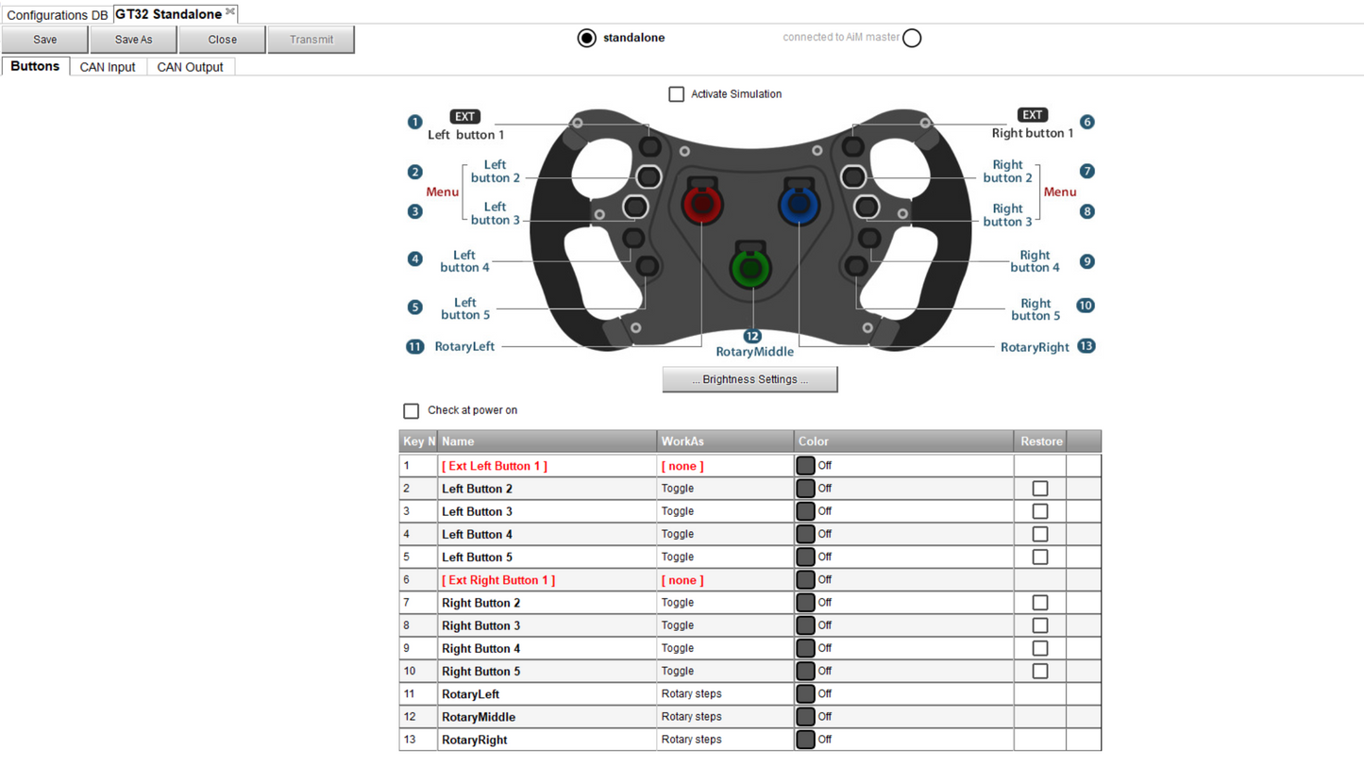Enable the Activate Simulation checkbox

pyautogui.click(x=676, y=94)
